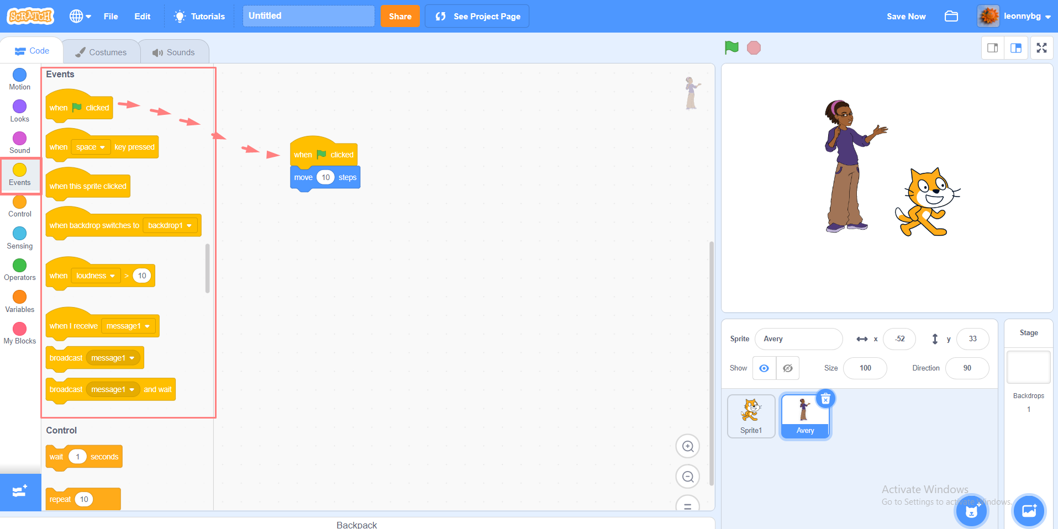Screen dimensions: 1058x529
Task: Show the sprite using eye icon
Action: coord(764,368)
